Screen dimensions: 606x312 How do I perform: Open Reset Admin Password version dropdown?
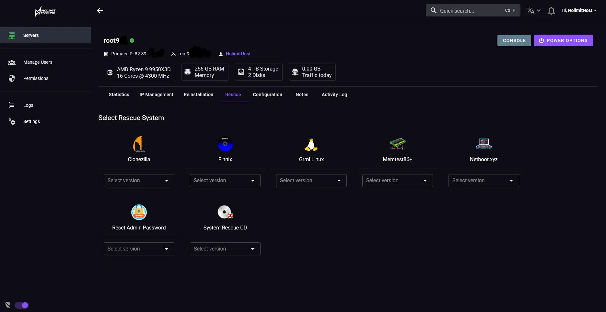[x=139, y=249]
